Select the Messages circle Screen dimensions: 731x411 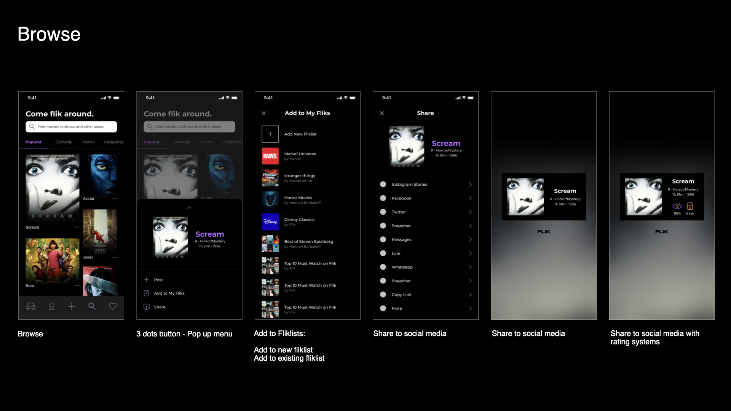(383, 240)
